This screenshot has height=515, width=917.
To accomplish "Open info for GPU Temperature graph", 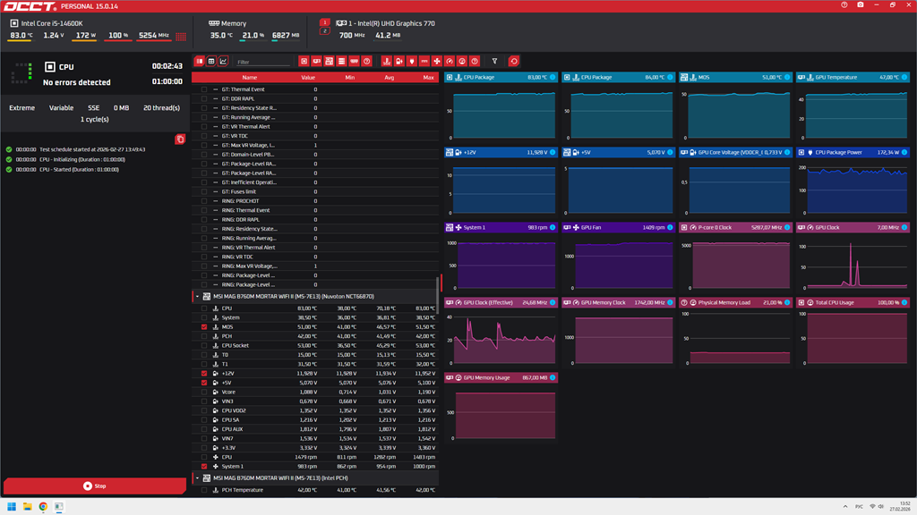I will click(x=904, y=77).
